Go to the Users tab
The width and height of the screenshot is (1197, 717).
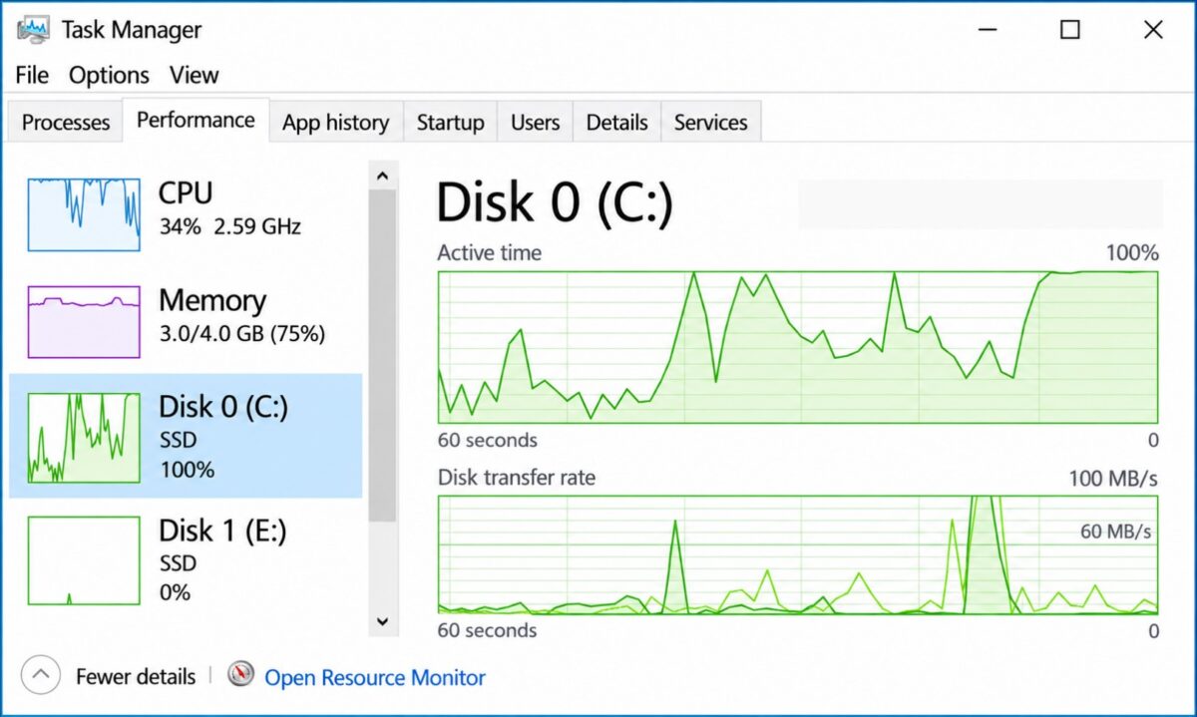click(x=535, y=123)
